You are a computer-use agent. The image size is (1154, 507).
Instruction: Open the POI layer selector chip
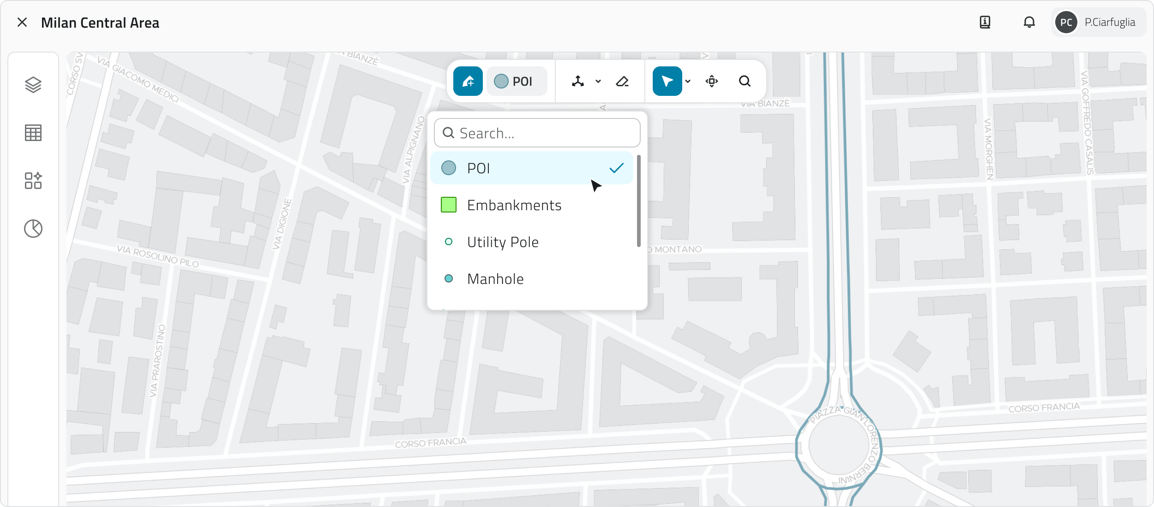point(517,82)
